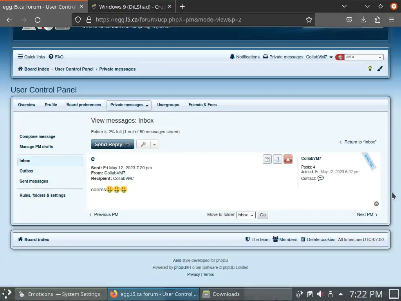The height and width of the screenshot is (301, 401).
Task: Open User Control Panel breadcrumb link
Action: pyautogui.click(x=74, y=69)
